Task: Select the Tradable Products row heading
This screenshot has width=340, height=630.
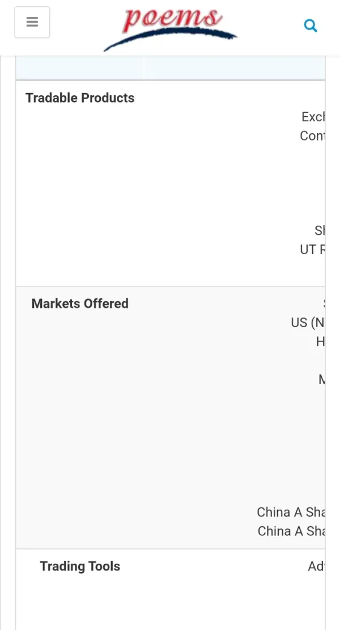Action: tap(80, 98)
